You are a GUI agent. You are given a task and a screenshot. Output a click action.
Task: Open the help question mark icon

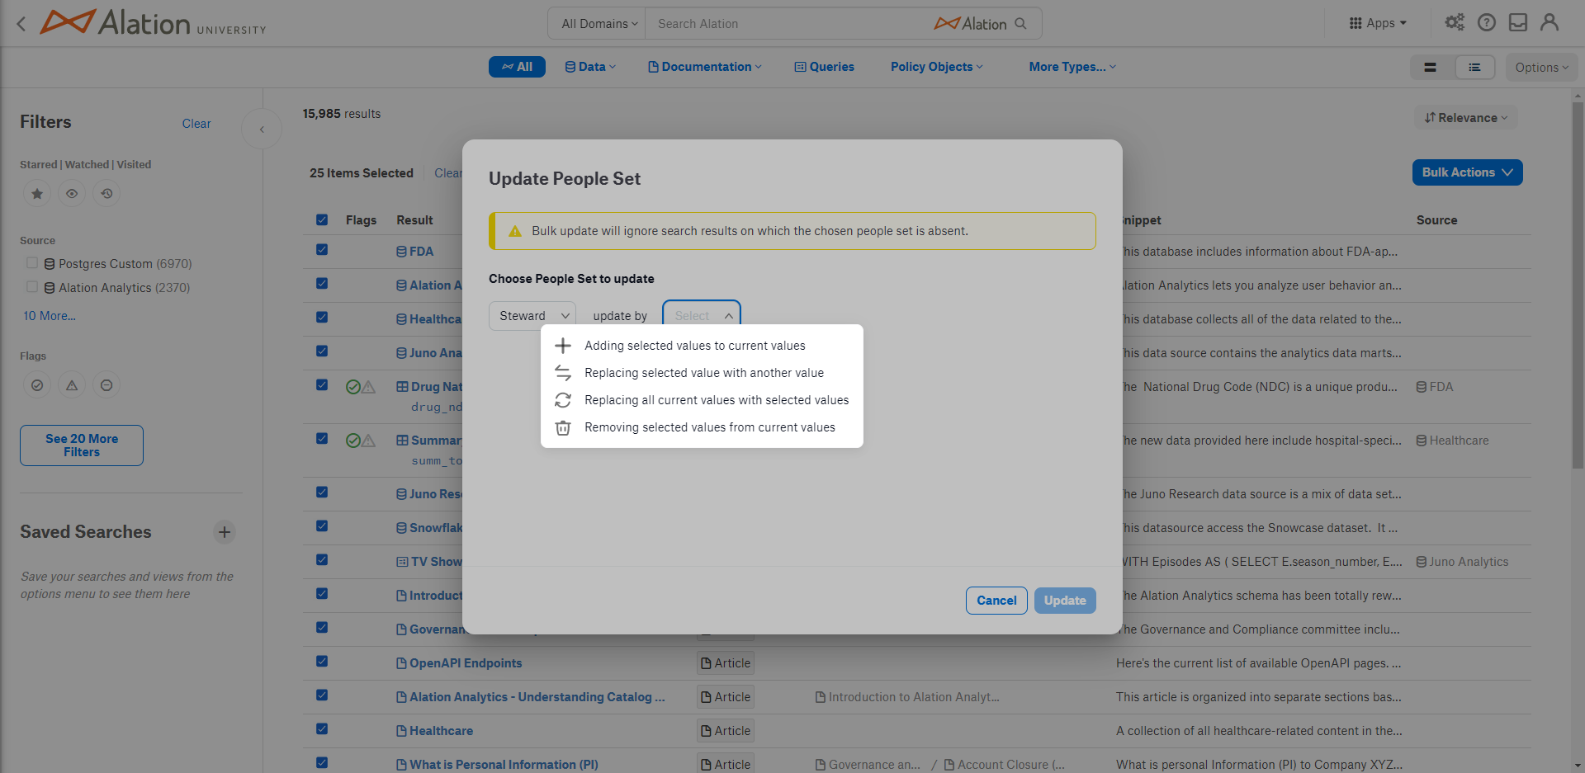[x=1487, y=23]
